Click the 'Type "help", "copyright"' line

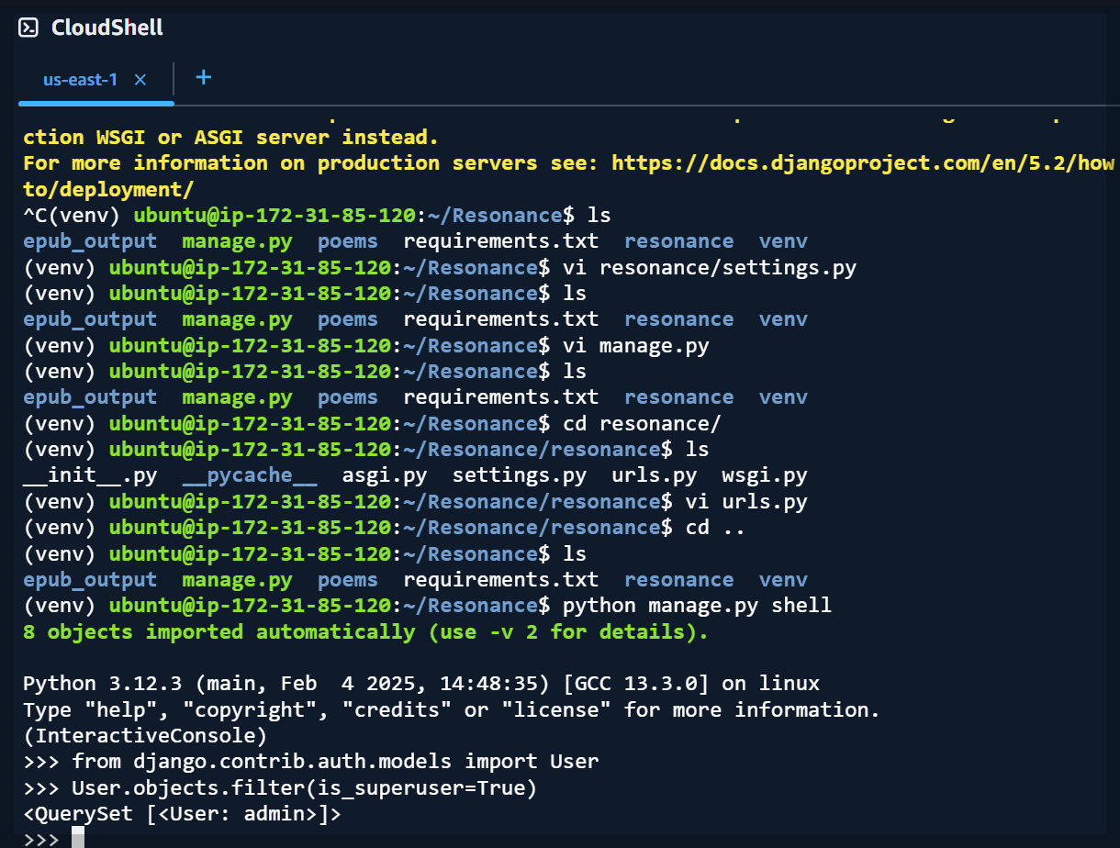pos(452,709)
